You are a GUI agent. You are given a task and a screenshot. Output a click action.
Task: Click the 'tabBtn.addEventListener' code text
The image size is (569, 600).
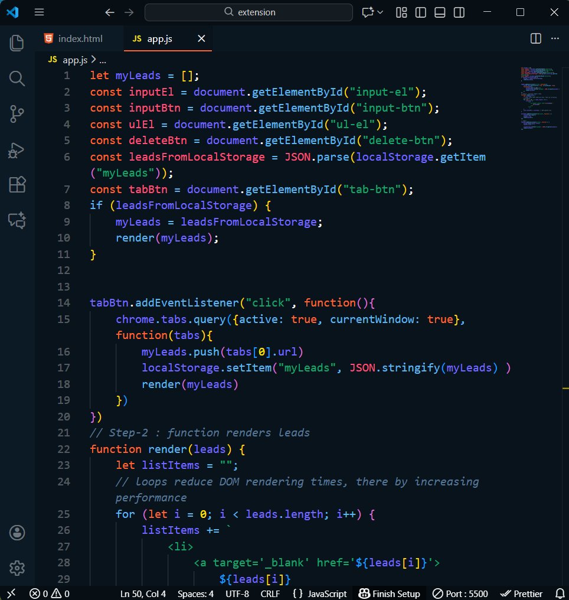(x=164, y=303)
